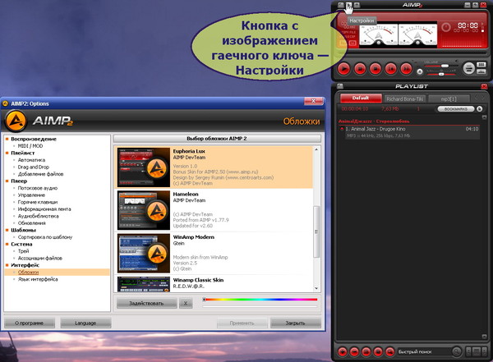Open Управление options page
This screenshot has width=493, height=362.
click(x=31, y=195)
